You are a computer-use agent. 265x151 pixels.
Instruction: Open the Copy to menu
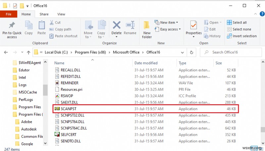(x=101, y=30)
